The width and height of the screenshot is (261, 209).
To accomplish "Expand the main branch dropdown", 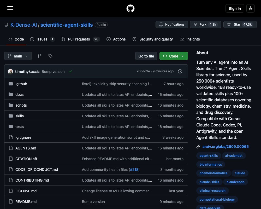I will tap(18, 56).
